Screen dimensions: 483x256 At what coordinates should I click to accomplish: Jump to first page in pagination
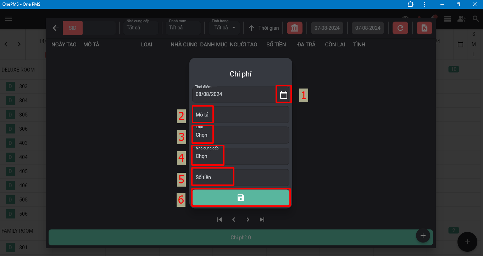pos(220,220)
